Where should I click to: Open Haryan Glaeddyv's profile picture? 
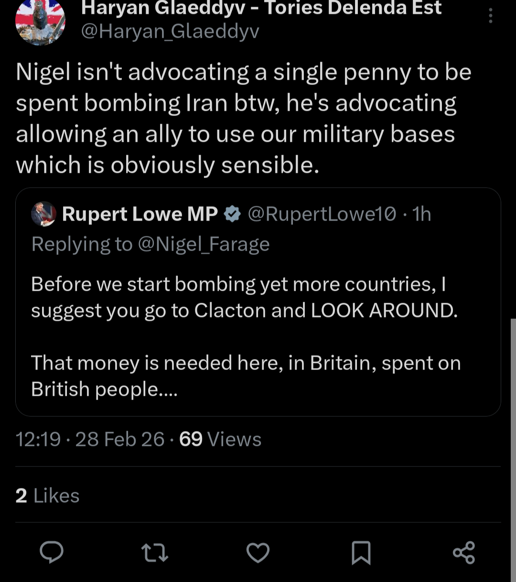pyautogui.click(x=40, y=21)
